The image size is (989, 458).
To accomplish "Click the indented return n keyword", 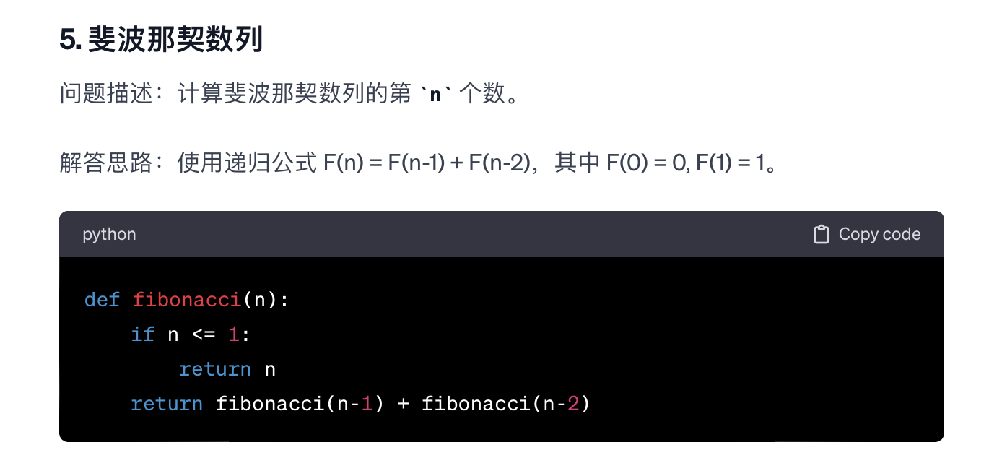I will (215, 368).
